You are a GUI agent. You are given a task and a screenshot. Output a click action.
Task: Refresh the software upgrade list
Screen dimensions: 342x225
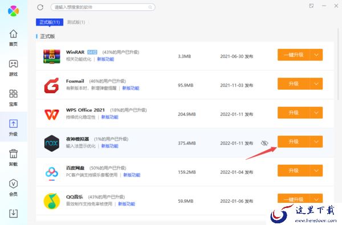tap(40, 7)
